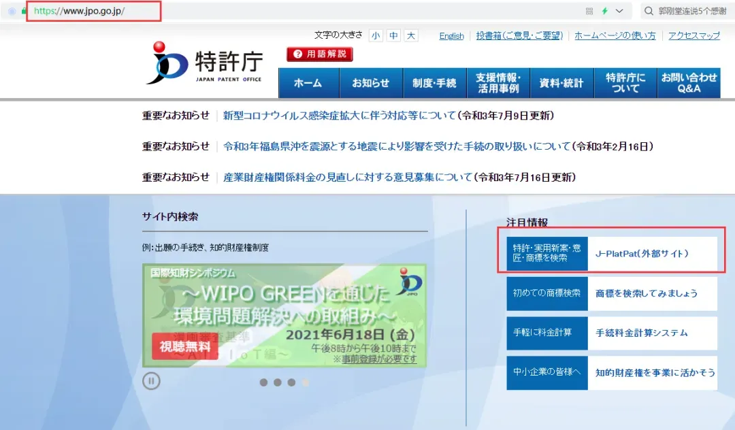Expand the address bar dropdown chevron
Viewport: 735px width, 430px height.
pos(619,11)
